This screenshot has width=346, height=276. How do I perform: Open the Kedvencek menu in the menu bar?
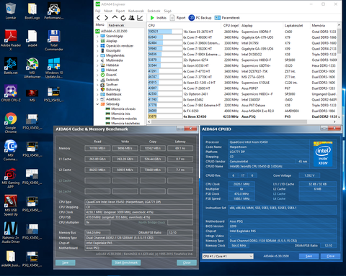point(136,11)
